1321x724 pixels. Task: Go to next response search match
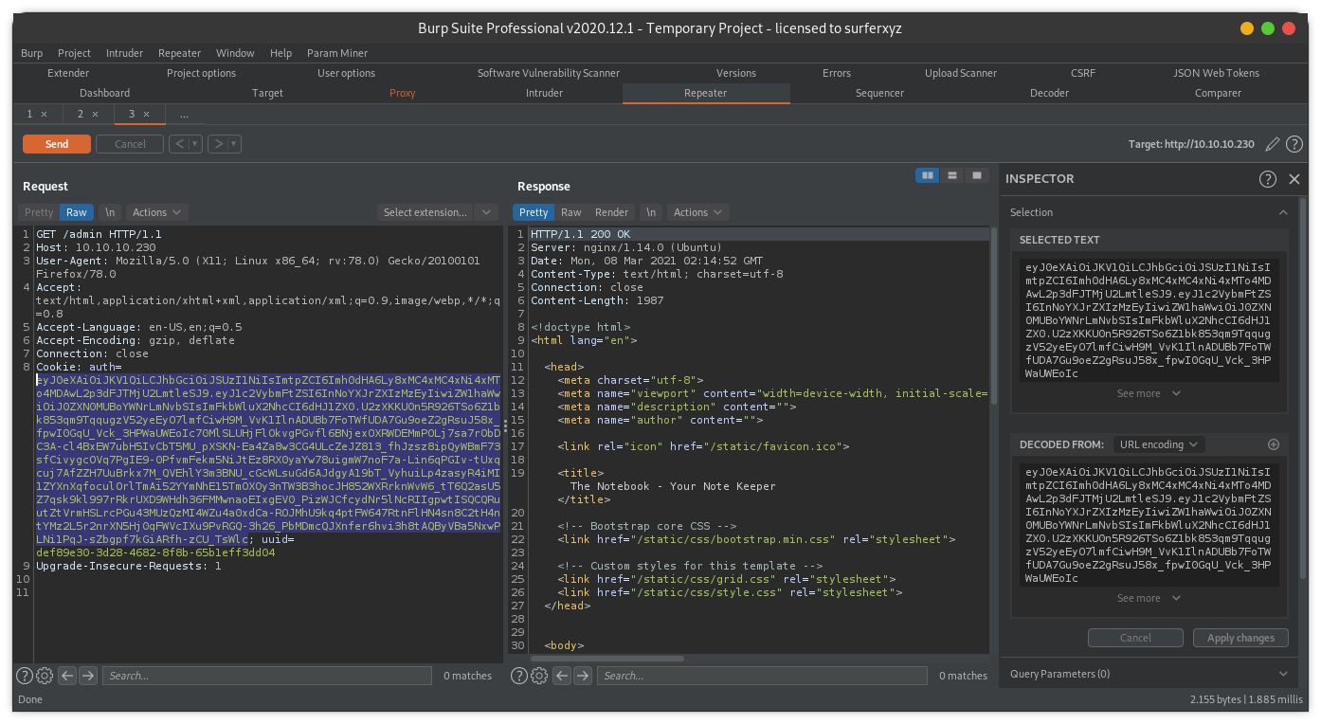pos(583,676)
